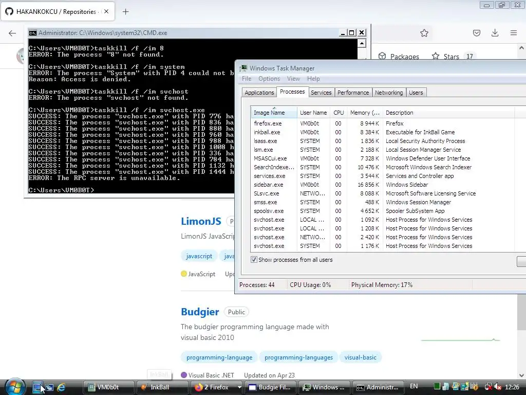Click the CMD window title icon
The image size is (526, 395).
[32, 32]
